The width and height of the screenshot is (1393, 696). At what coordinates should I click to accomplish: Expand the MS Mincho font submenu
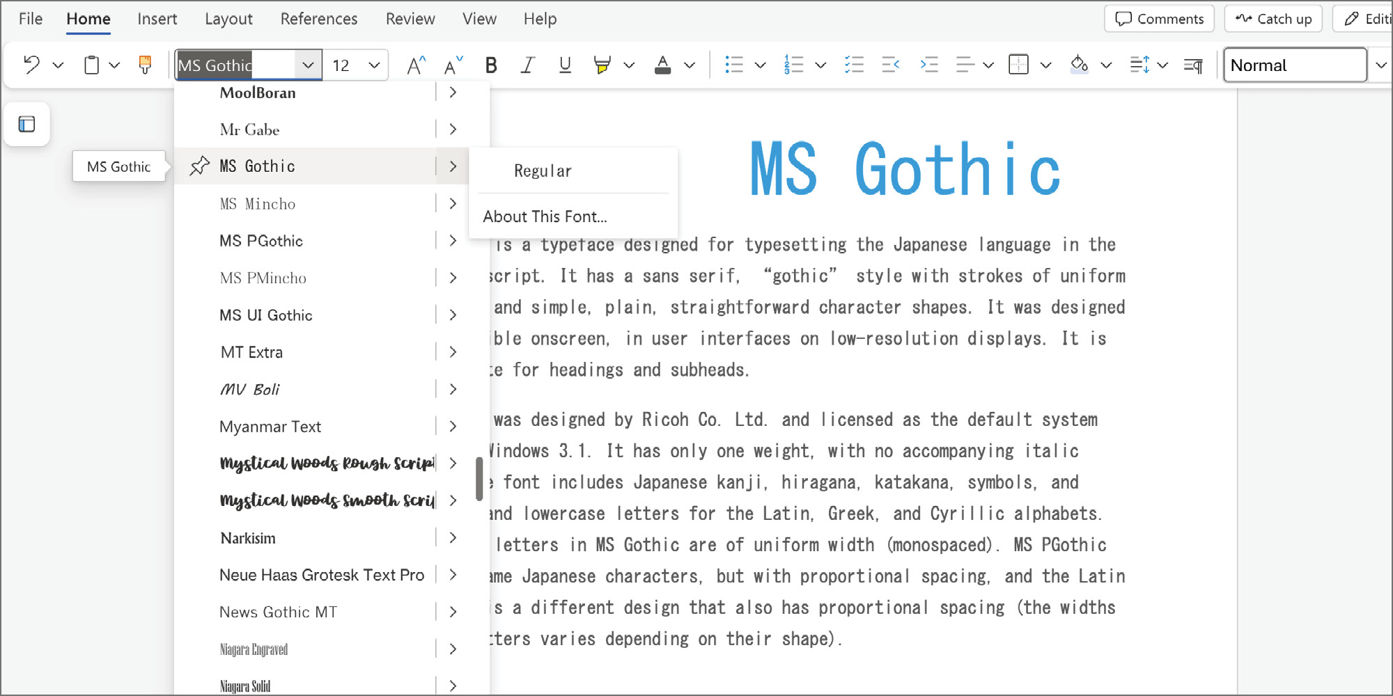click(453, 203)
